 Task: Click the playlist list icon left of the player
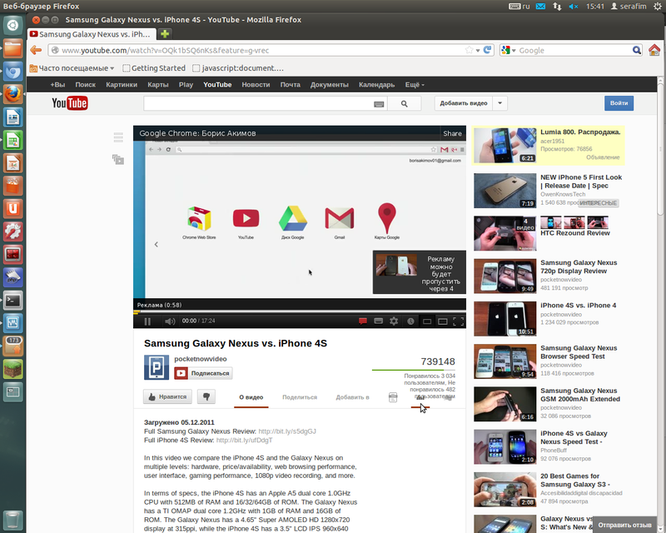coord(118,137)
